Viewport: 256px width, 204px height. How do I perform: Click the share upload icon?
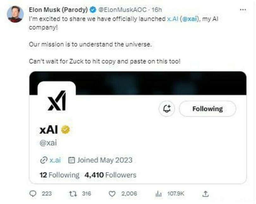click(x=206, y=194)
